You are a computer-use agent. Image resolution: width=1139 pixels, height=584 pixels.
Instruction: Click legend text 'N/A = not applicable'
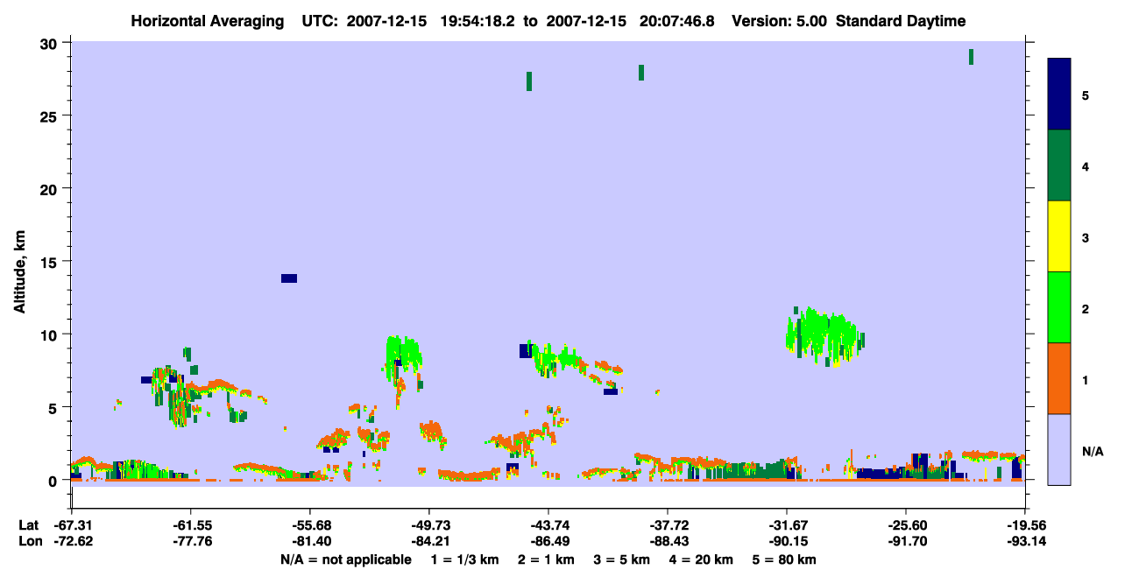click(345, 559)
